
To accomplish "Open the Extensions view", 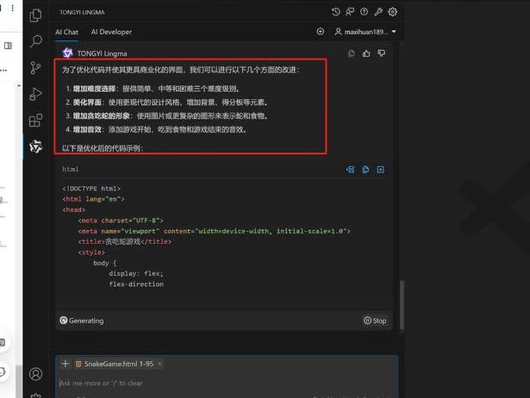I will [x=36, y=120].
